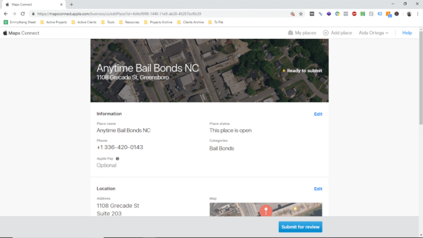Image resolution: width=423 pixels, height=238 pixels.
Task: Click the banner title Anytime Bail Bonds NC
Action: pyautogui.click(x=148, y=68)
